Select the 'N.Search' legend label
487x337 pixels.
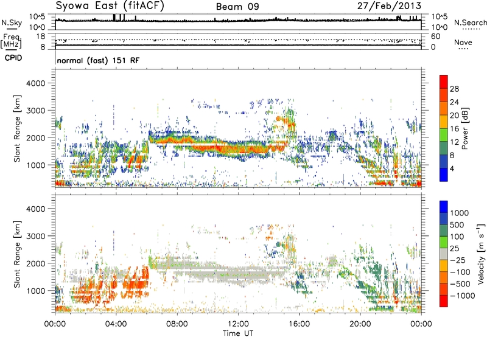(x=470, y=23)
